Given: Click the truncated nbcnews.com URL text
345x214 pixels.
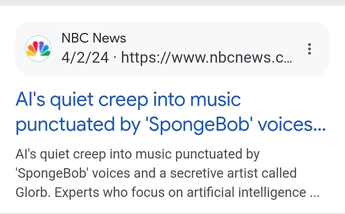Looking at the screenshot, I should click(x=206, y=57).
